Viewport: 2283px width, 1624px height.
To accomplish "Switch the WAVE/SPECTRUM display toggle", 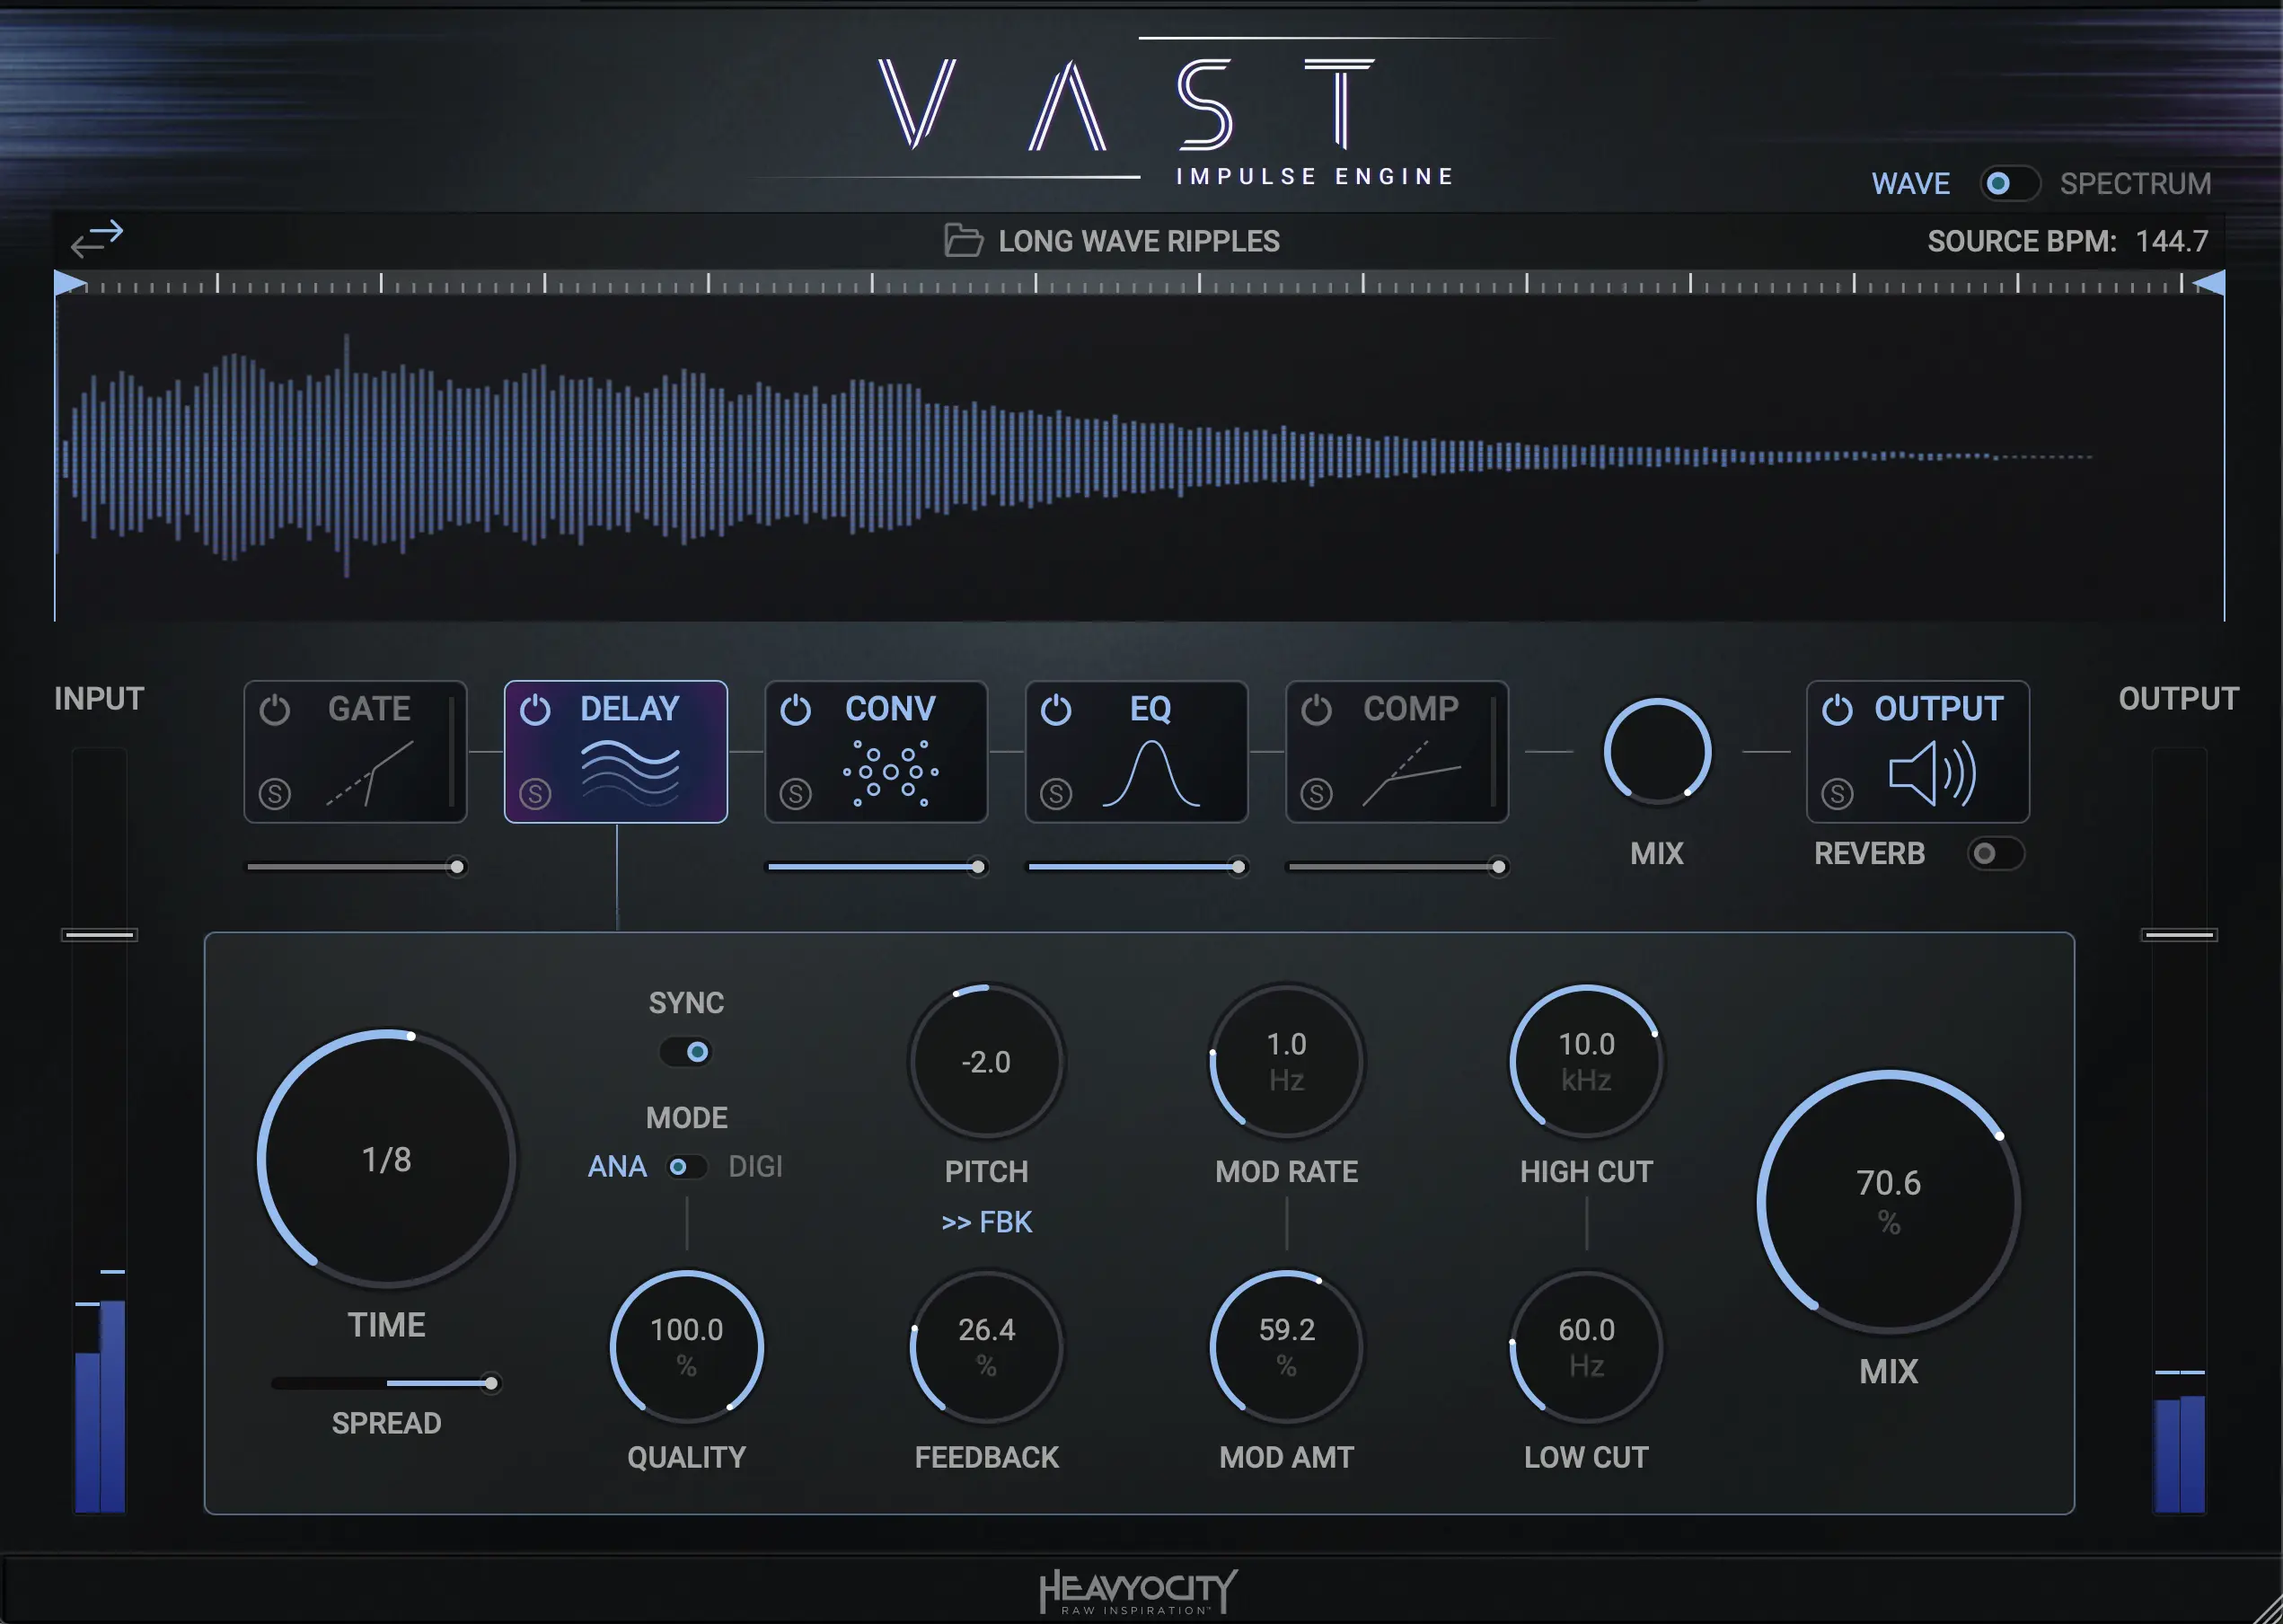I will [2009, 183].
